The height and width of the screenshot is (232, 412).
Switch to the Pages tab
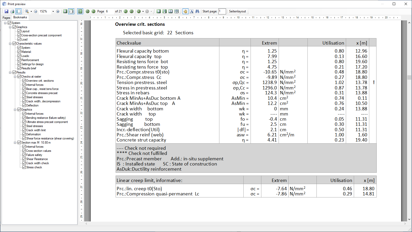6,18
